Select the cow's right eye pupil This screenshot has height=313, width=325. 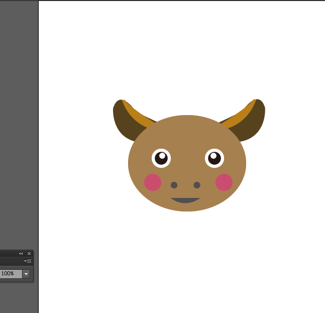click(x=214, y=158)
